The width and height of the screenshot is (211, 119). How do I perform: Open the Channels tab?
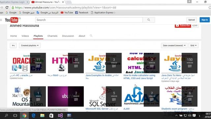(x=52, y=36)
